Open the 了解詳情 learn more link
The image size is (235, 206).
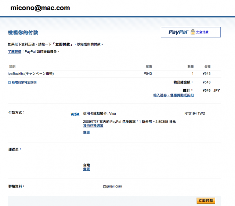pyautogui.click(x=15, y=52)
